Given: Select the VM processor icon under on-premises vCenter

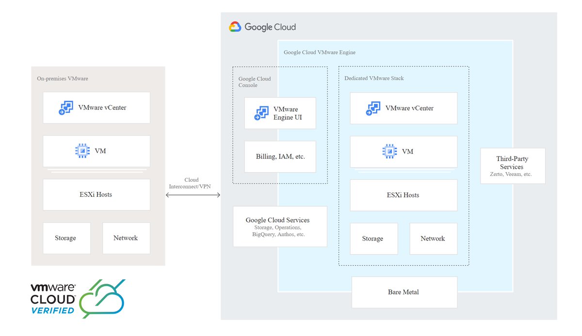Looking at the screenshot, I should pos(82,151).
